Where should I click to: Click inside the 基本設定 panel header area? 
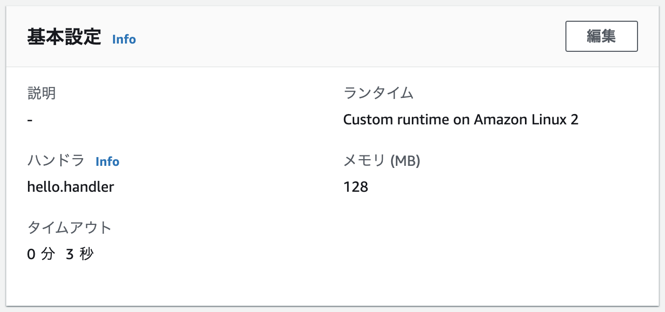[311, 35]
